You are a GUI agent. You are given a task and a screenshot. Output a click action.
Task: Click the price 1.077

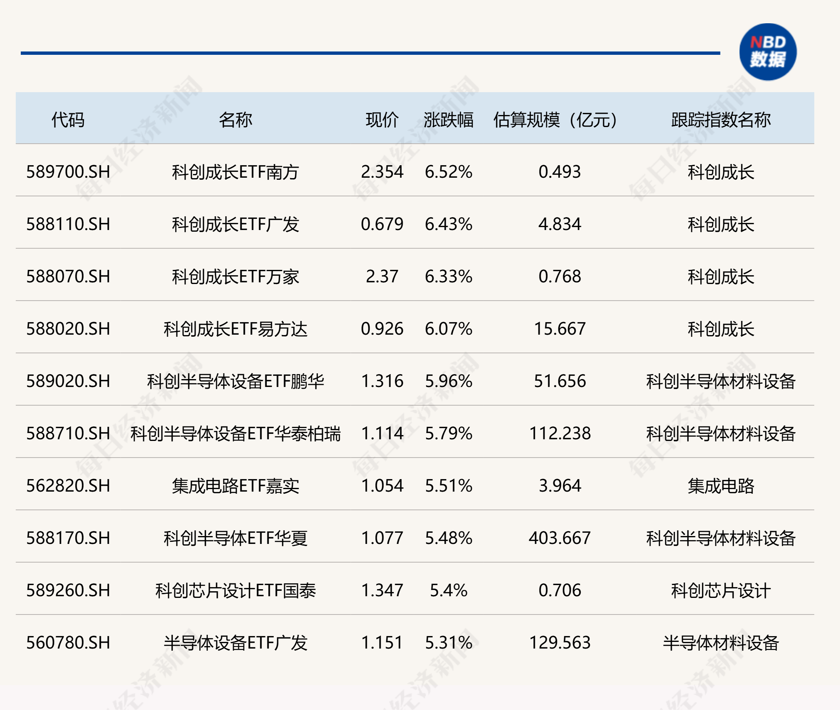click(x=382, y=538)
